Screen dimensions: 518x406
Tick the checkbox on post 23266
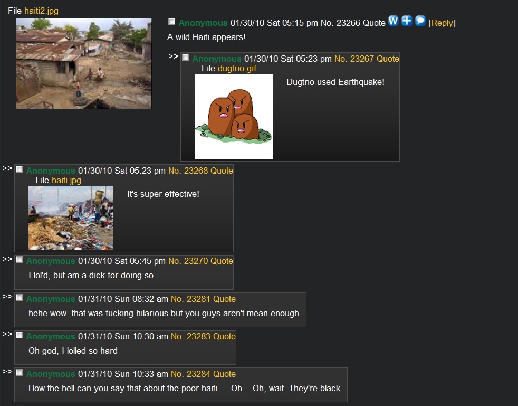point(171,22)
